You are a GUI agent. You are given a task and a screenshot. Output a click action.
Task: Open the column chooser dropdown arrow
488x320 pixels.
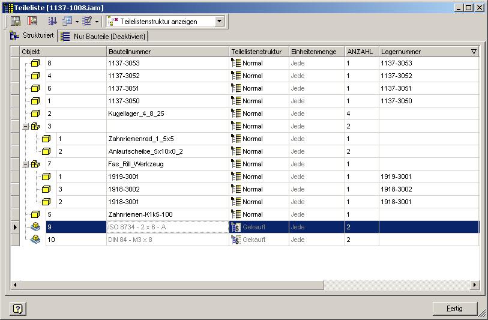pyautogui.click(x=77, y=22)
